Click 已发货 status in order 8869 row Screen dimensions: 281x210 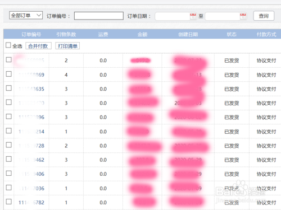pyautogui.click(x=232, y=75)
